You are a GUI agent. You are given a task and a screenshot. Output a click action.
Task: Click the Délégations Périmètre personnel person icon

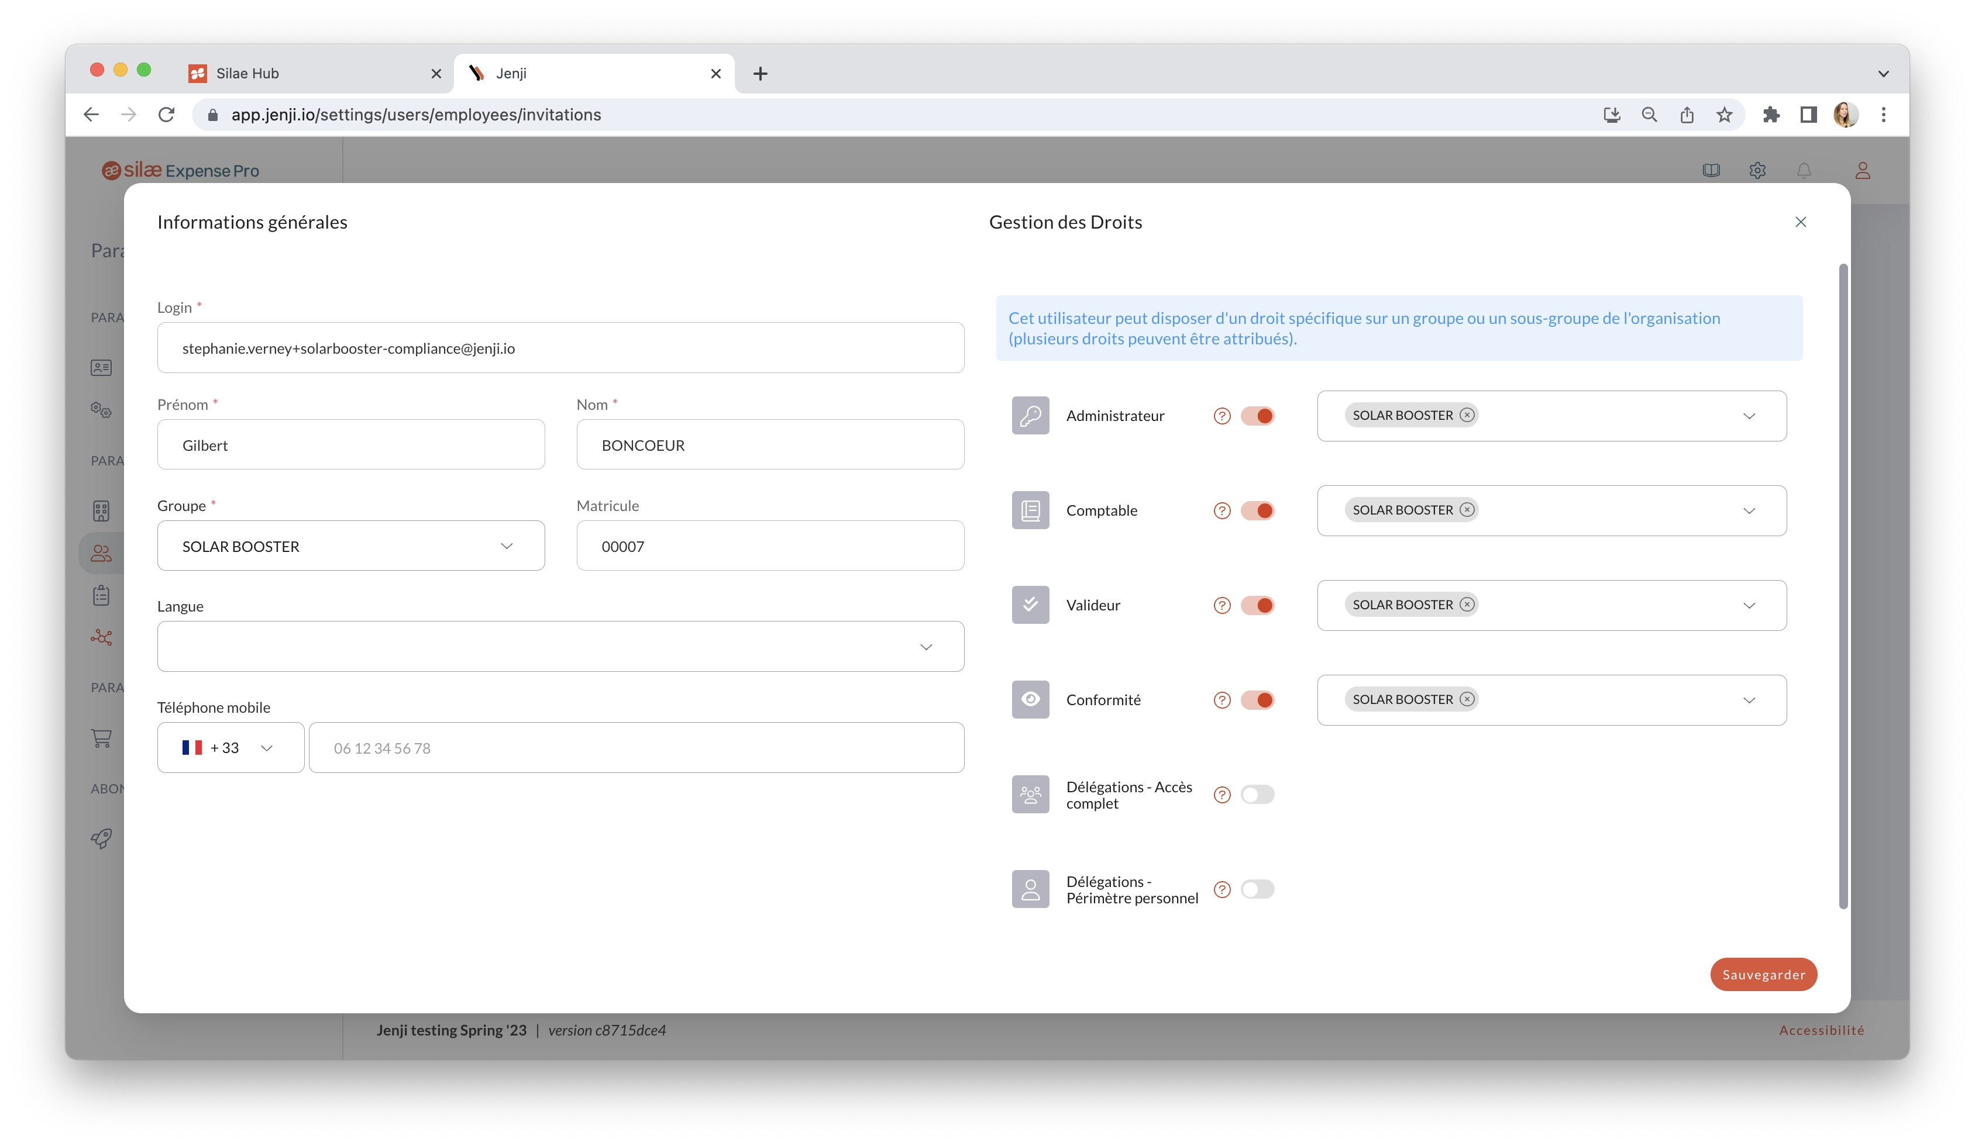[x=1030, y=889]
